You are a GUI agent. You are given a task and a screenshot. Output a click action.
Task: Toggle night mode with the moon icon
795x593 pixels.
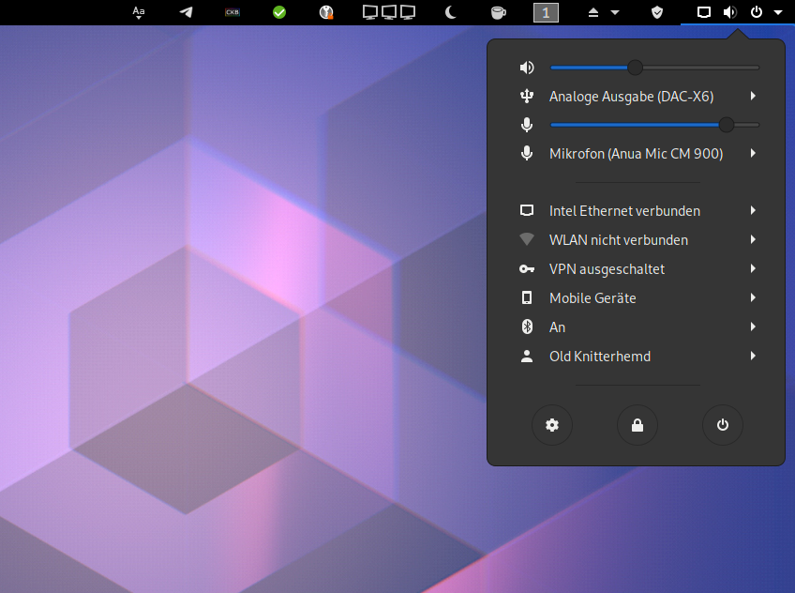pyautogui.click(x=450, y=12)
